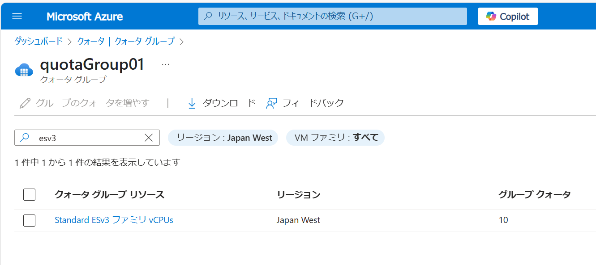The image size is (596, 265).
Task: Clear the esv3 filter with X icon
Action: point(149,138)
